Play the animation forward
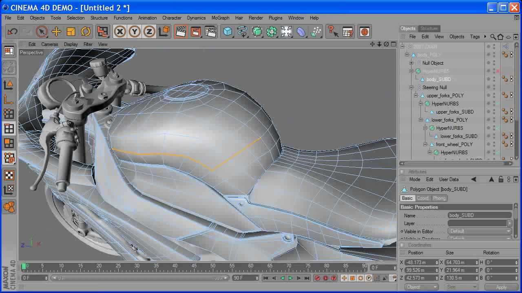Screen dimensions: 522x293 click(x=290, y=278)
